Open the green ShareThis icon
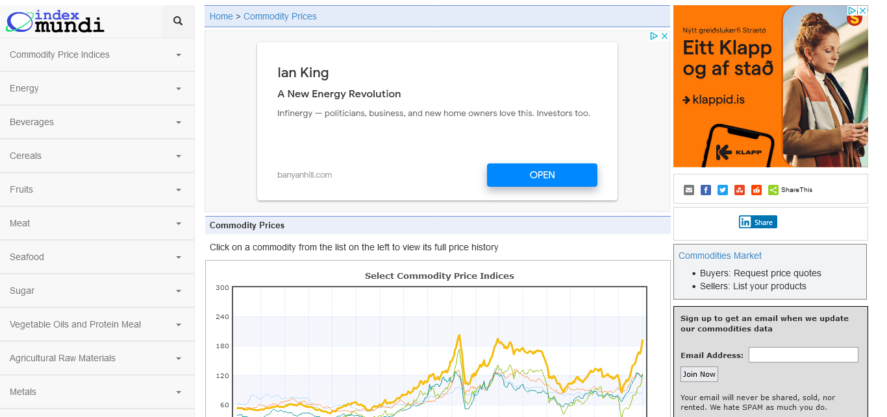This screenshot has height=417, width=887. pos(773,190)
